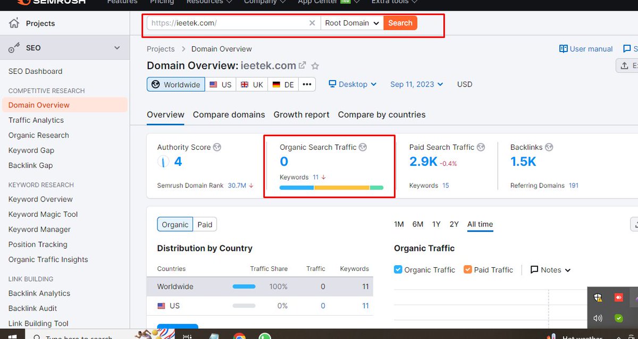Open Referring Domains 191 link
Screen dimensions: 638x339
coord(574,185)
